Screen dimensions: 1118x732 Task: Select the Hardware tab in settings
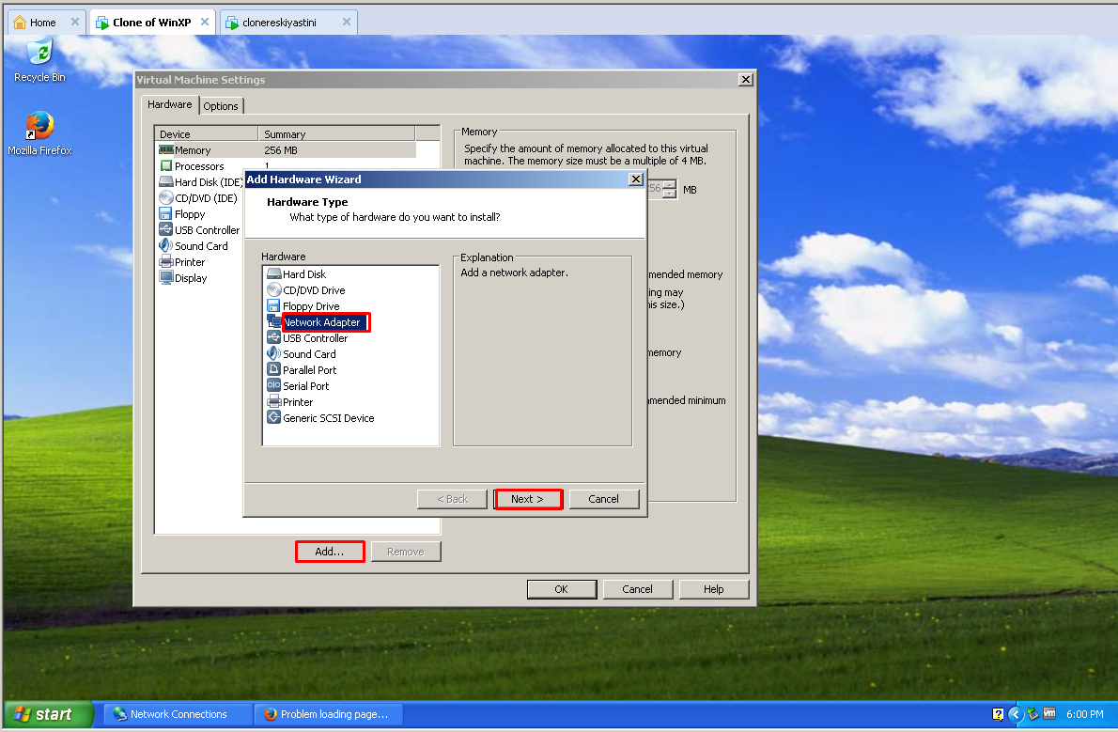point(170,104)
